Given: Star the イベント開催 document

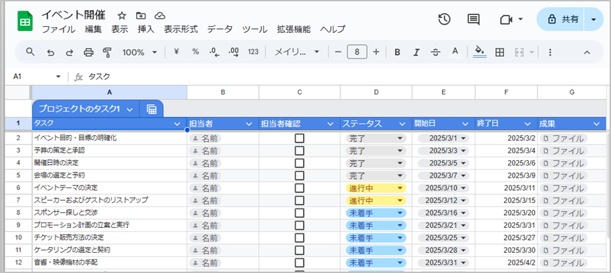Looking at the screenshot, I should click(x=122, y=15).
